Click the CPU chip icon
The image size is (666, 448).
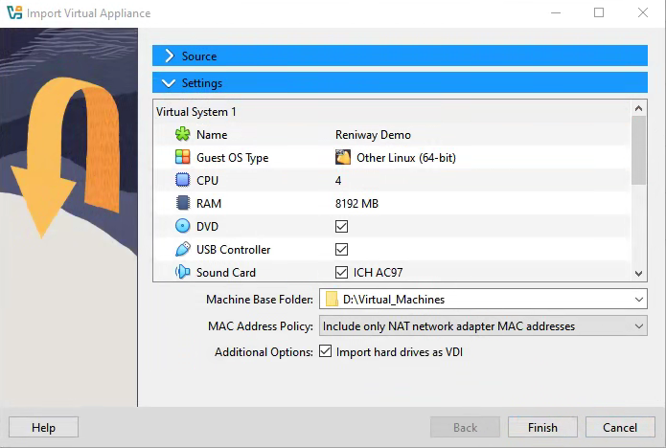(x=183, y=180)
